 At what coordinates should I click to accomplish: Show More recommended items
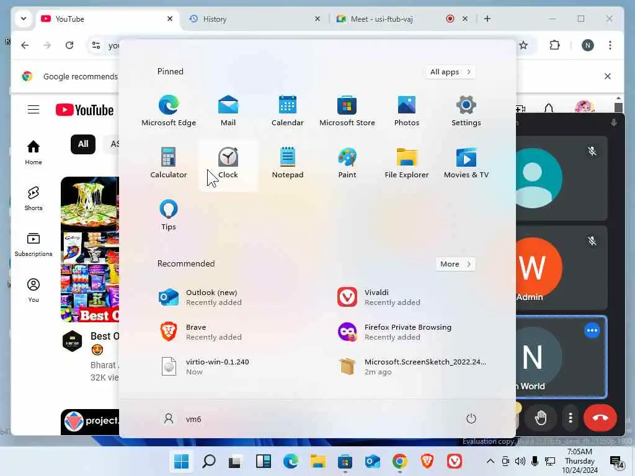[x=455, y=264]
